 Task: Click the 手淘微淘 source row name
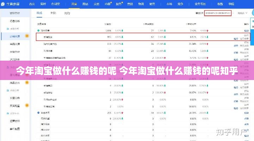48,93
